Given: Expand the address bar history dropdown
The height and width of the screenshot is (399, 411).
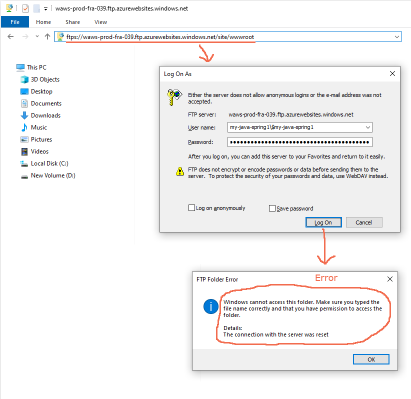Looking at the screenshot, I should coord(397,37).
